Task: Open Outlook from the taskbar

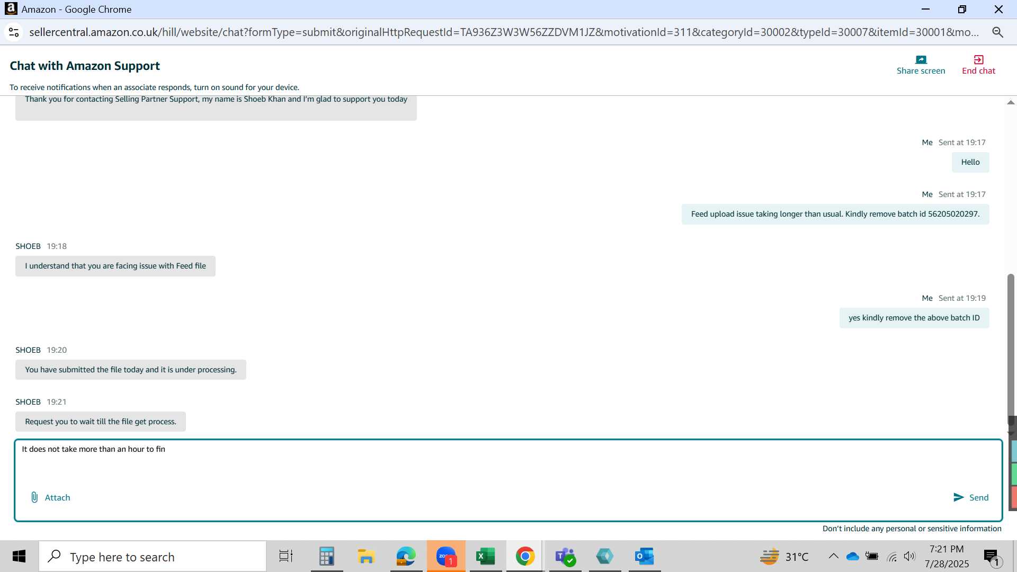Action: coord(645,556)
